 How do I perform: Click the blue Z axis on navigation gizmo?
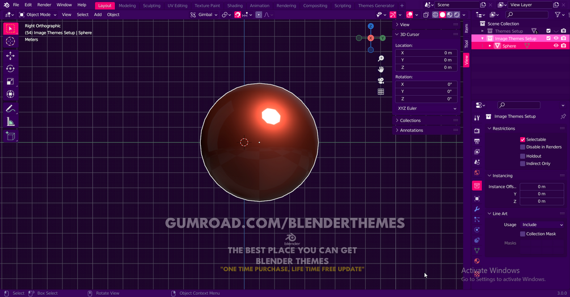(370, 26)
